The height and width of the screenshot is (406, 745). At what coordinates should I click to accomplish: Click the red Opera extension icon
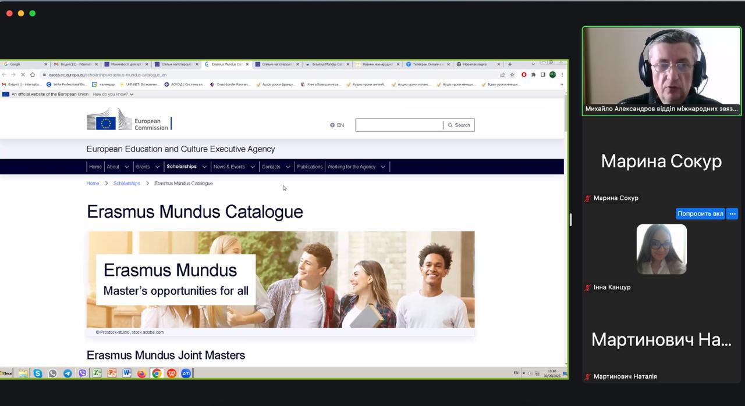[x=524, y=74]
